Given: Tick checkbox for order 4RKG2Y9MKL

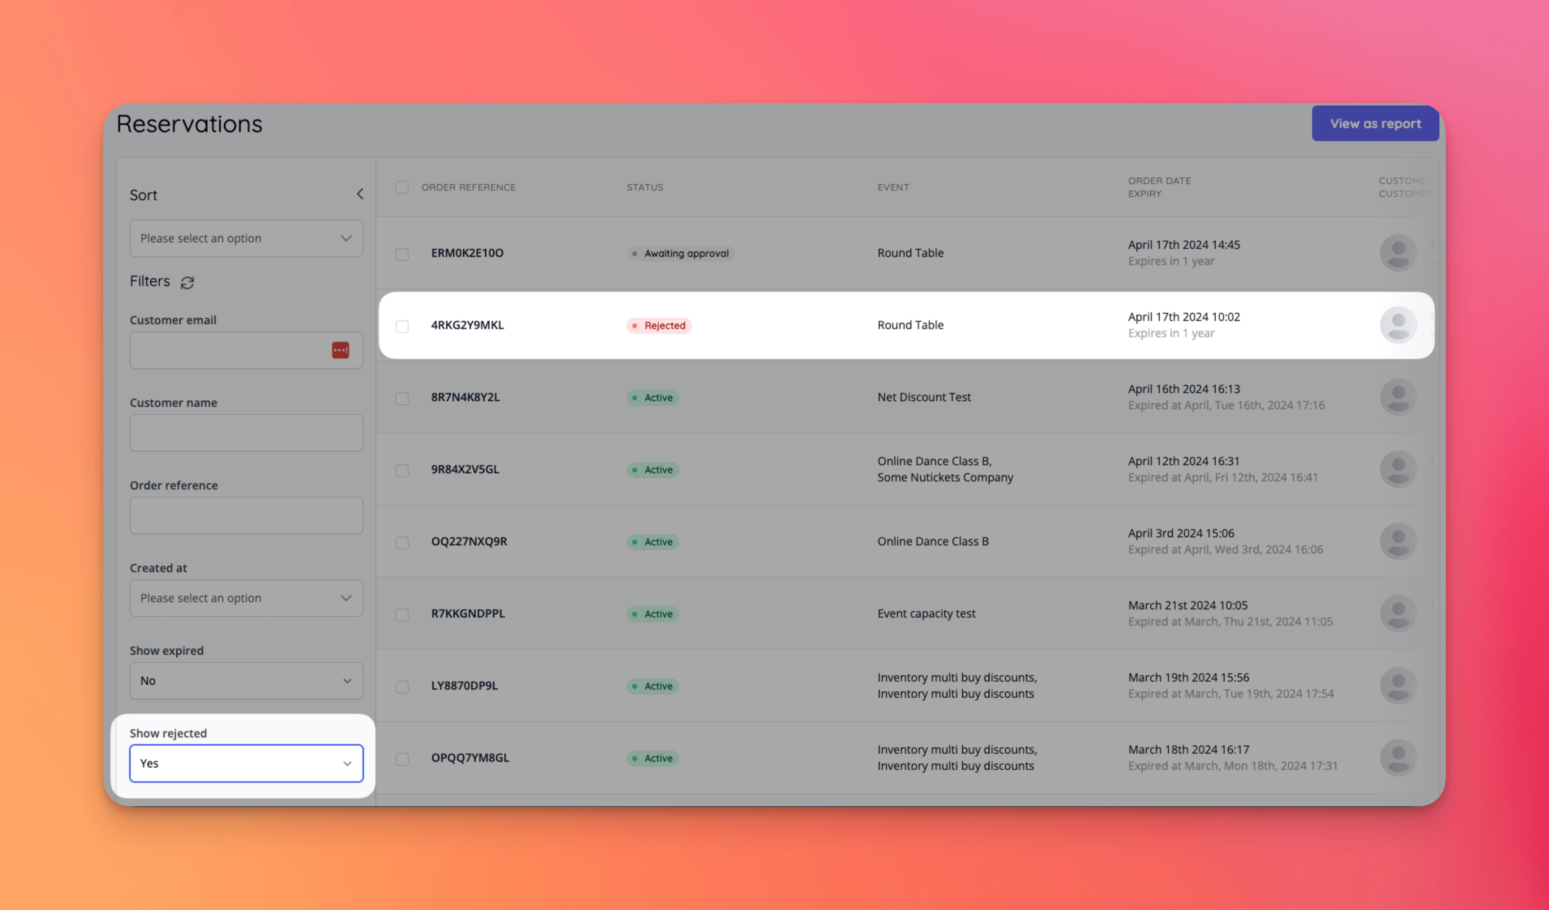Looking at the screenshot, I should [402, 326].
